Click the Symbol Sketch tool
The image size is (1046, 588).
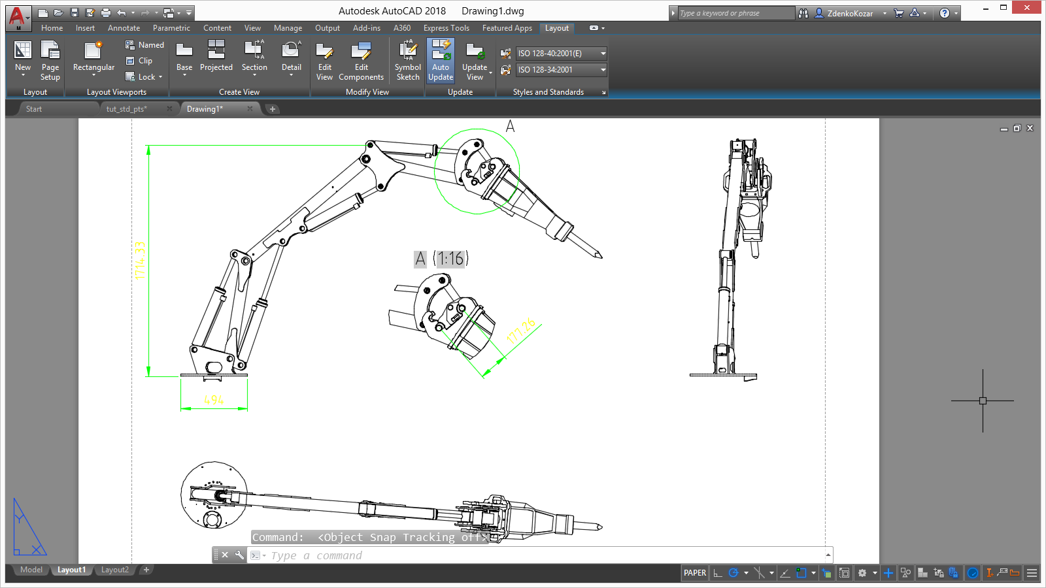pos(408,61)
